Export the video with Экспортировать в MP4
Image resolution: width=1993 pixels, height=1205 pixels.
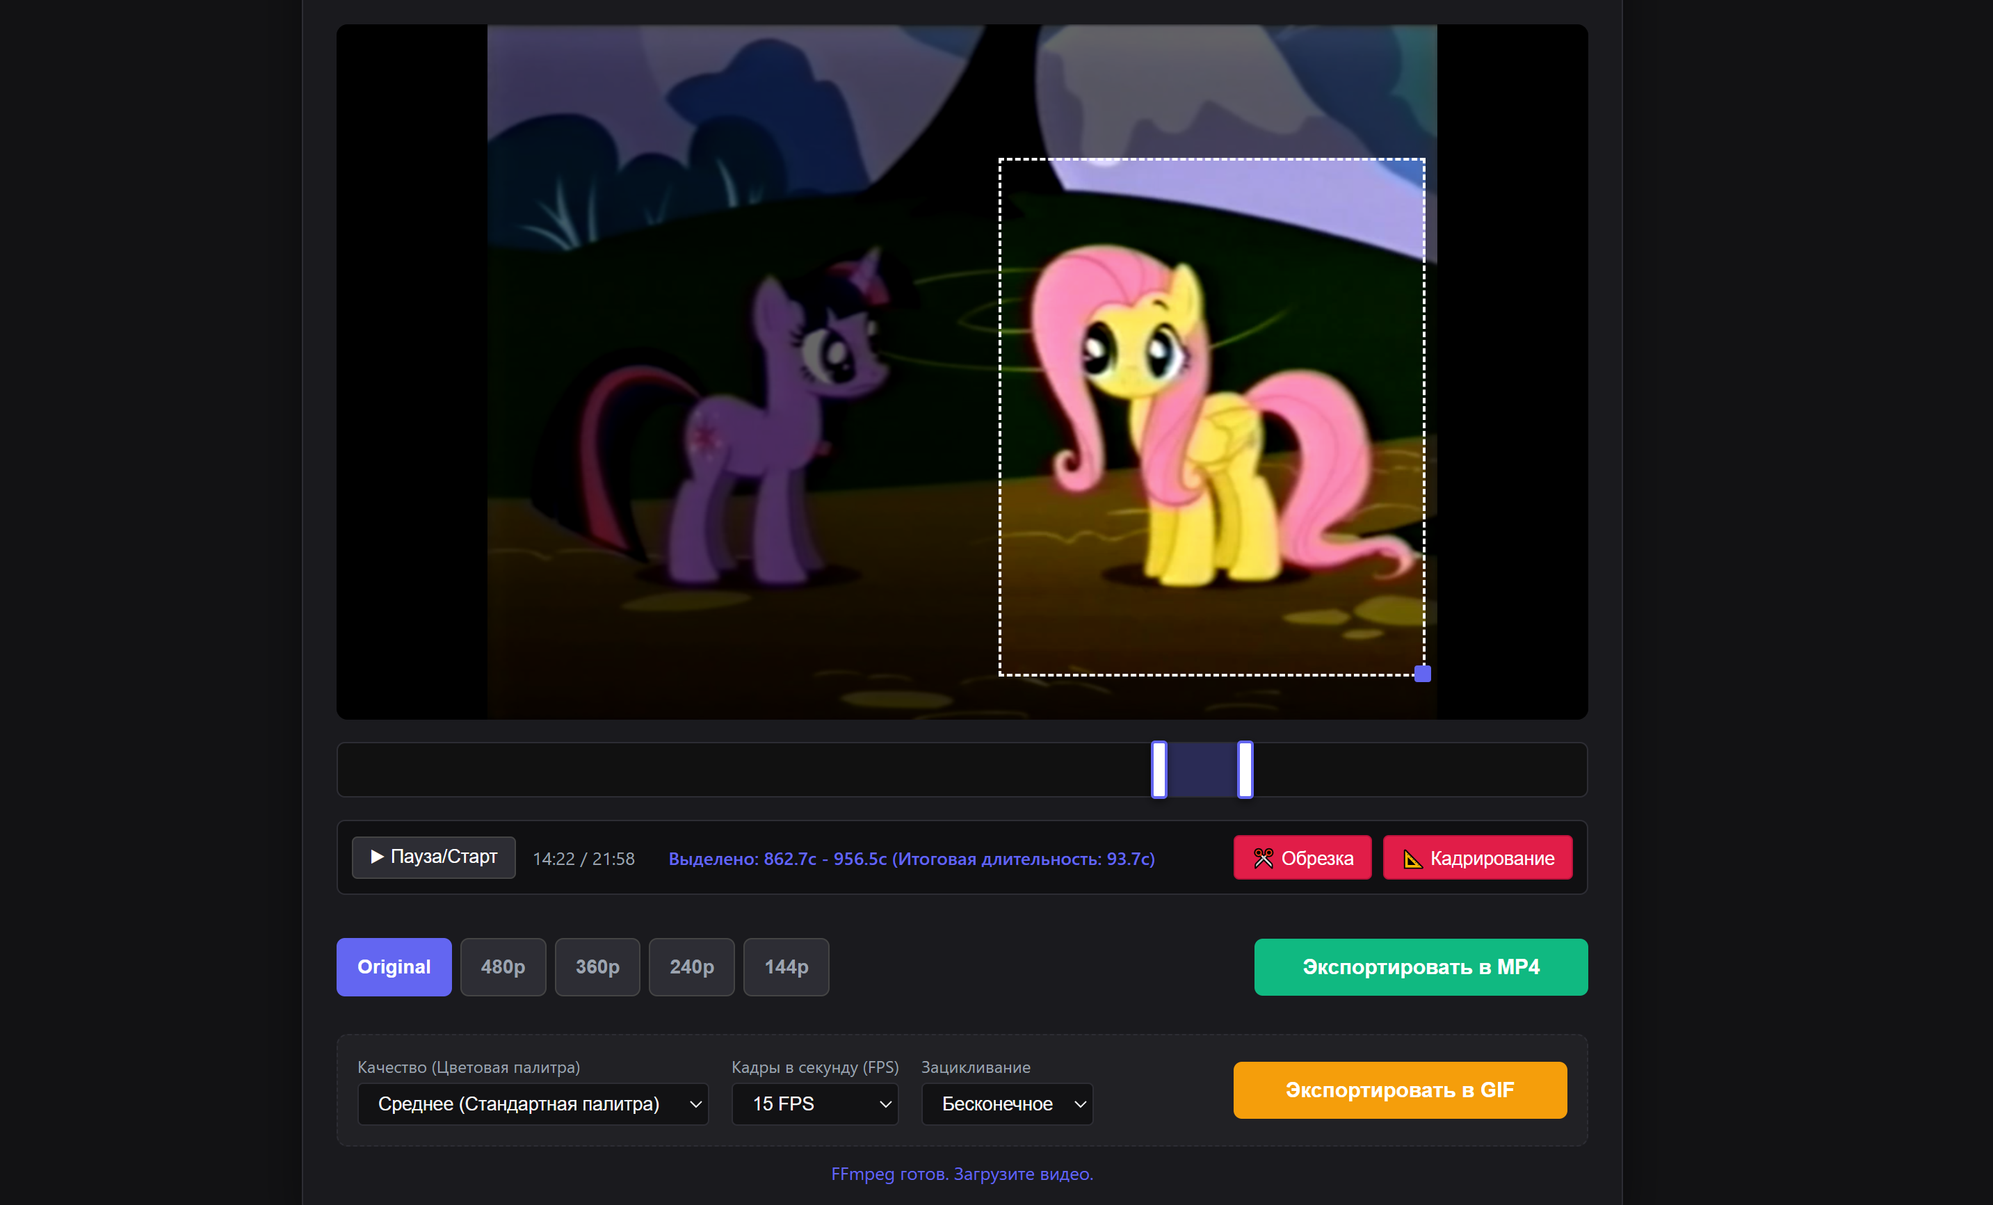pyautogui.click(x=1421, y=967)
